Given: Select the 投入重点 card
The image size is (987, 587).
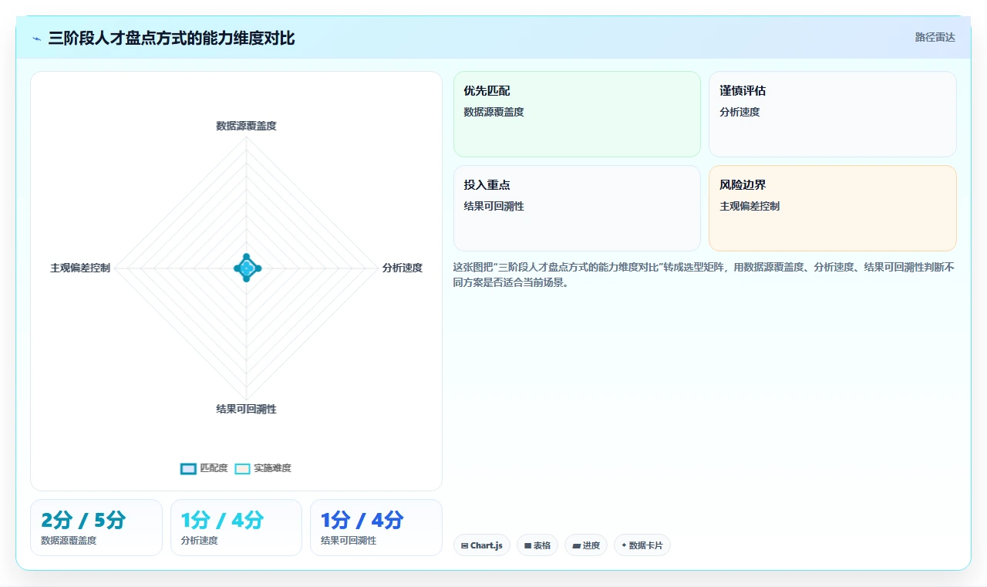Looking at the screenshot, I should click(577, 208).
